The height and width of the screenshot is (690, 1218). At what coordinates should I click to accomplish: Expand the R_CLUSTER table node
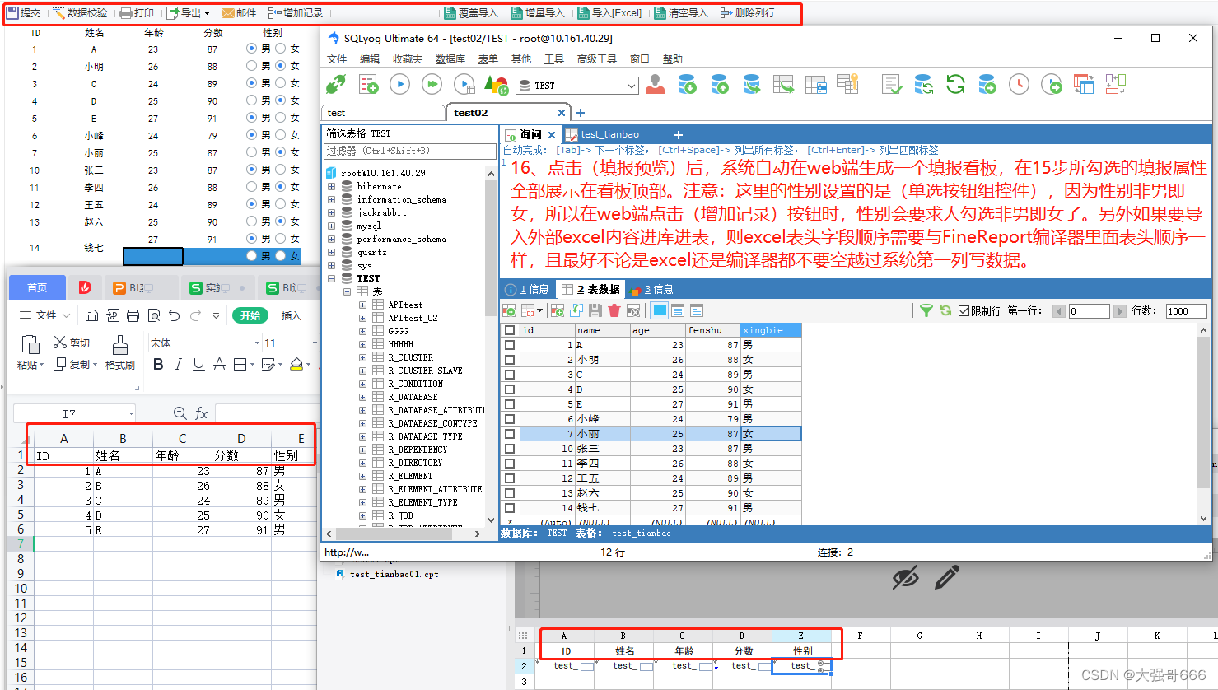coord(363,357)
